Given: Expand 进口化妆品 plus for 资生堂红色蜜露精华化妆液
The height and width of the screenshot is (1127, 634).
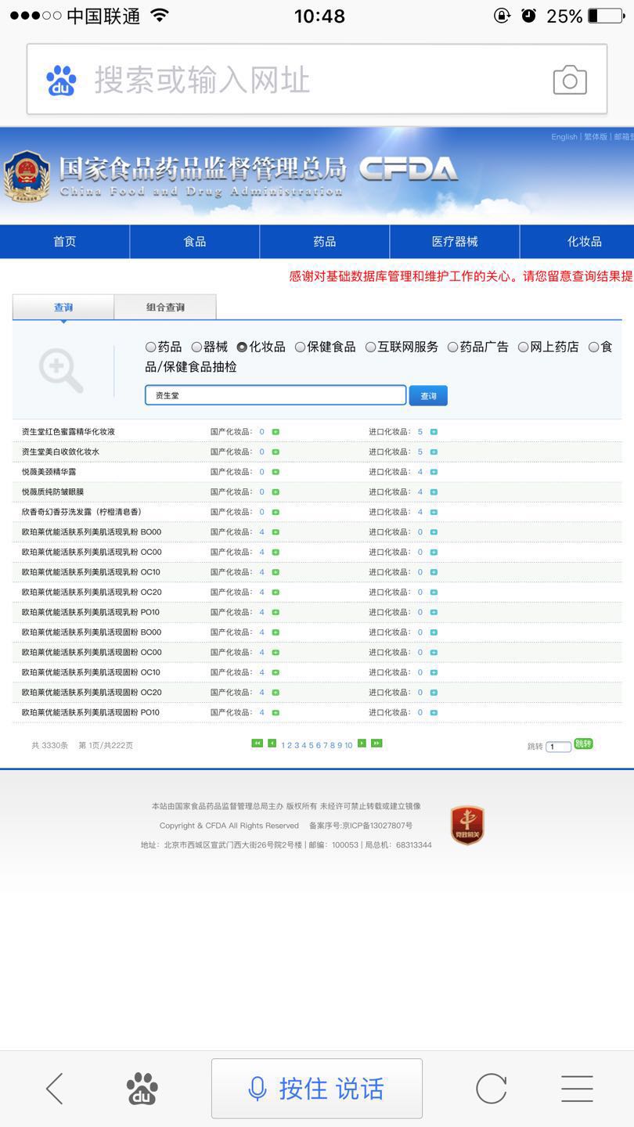Looking at the screenshot, I should [434, 432].
